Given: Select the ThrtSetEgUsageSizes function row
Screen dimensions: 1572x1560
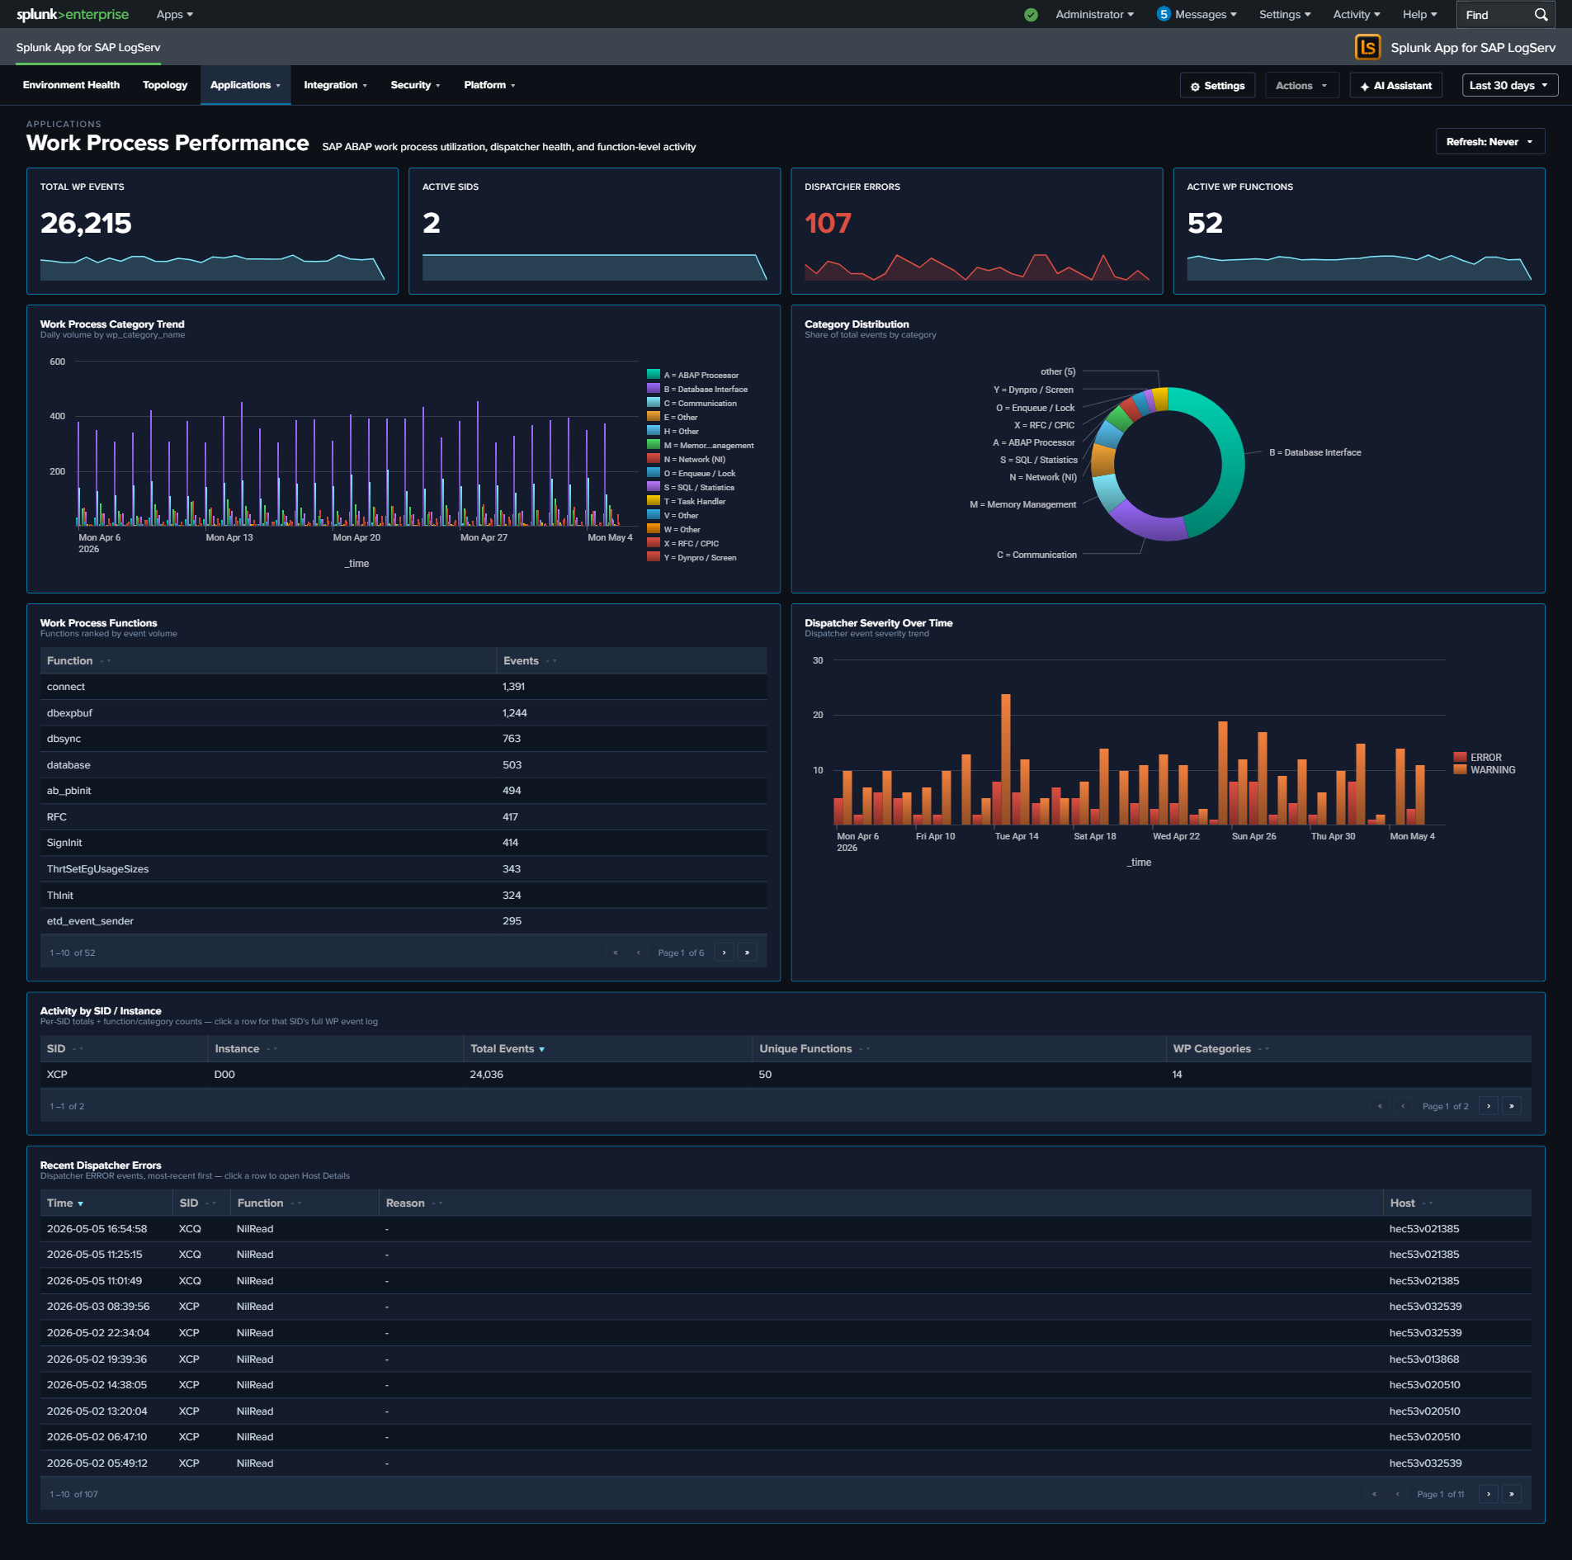Looking at the screenshot, I should (404, 868).
